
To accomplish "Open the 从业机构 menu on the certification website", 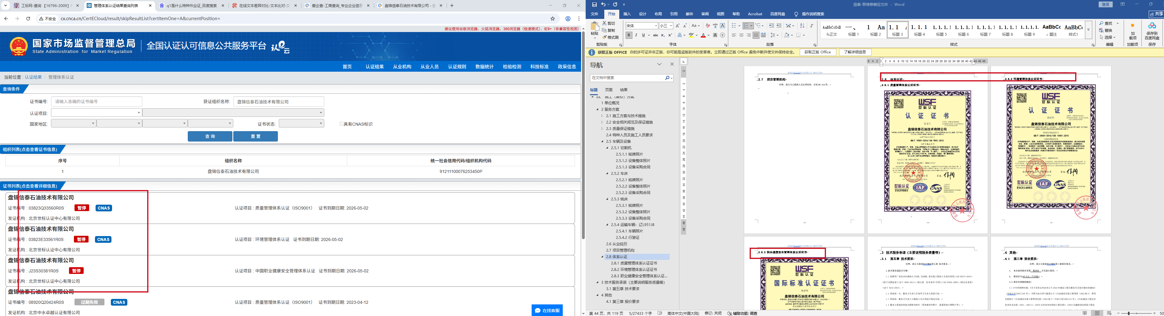I will [402, 67].
